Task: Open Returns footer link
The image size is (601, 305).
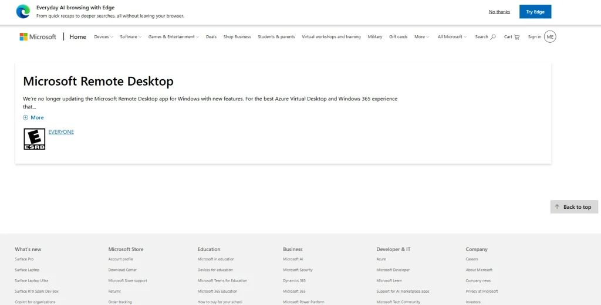Action: pyautogui.click(x=114, y=291)
